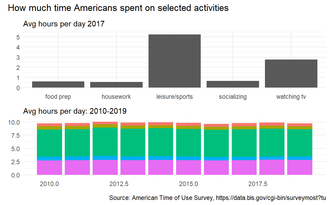Image resolution: width=334 pixels, height=205 pixels.
Task: Click the "2012.5" x-axis label
Action: tap(119, 184)
